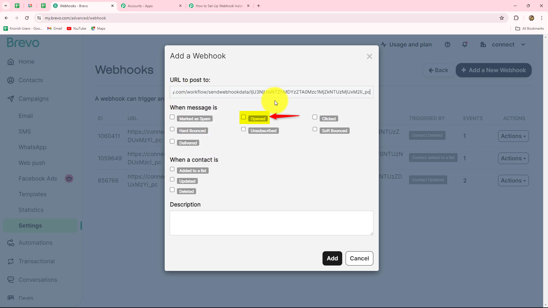Select WhatsApp under Campaigns

click(32, 147)
